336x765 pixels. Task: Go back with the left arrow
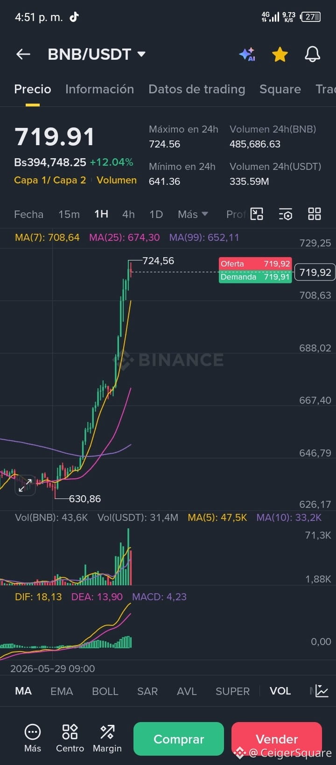[23, 54]
